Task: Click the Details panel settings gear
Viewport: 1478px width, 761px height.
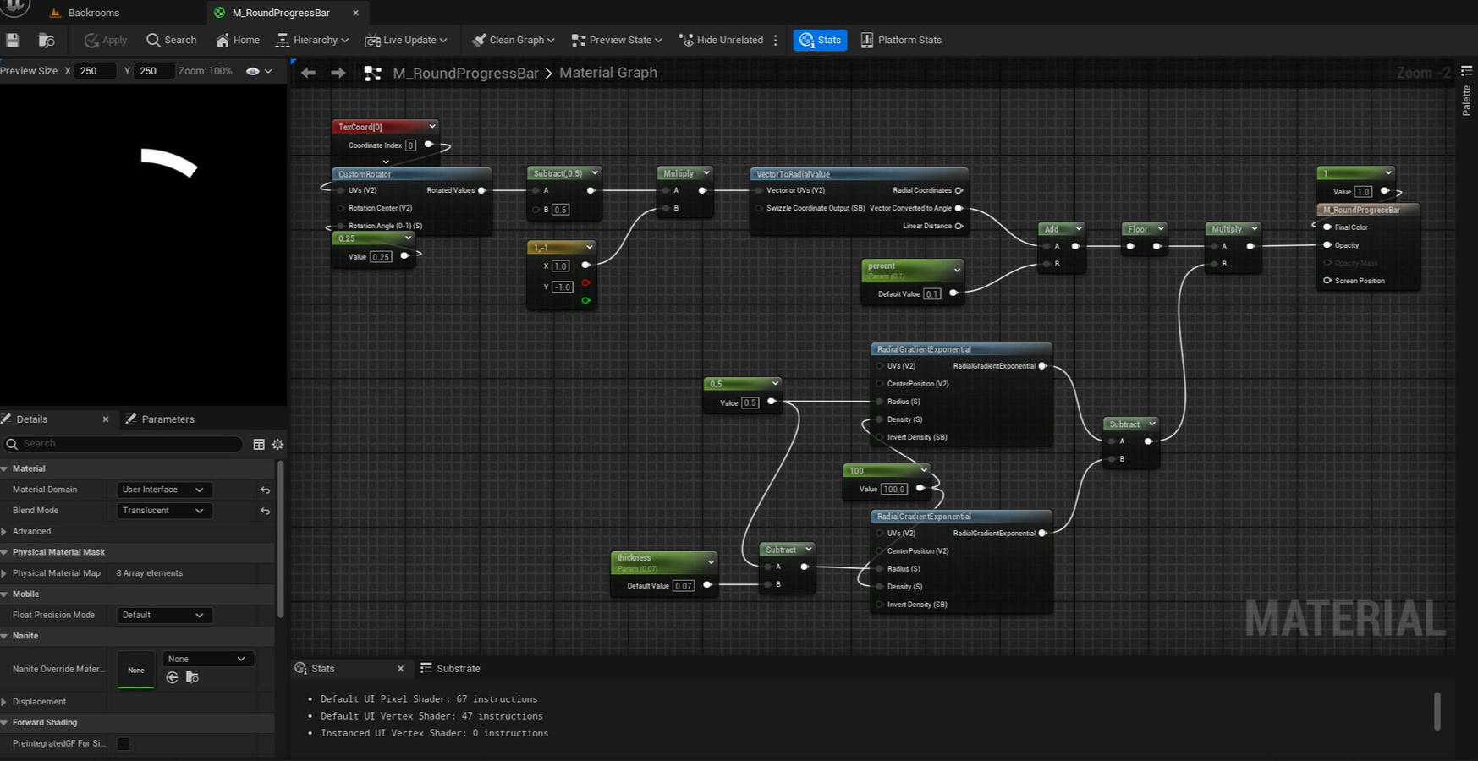Action: point(277,444)
